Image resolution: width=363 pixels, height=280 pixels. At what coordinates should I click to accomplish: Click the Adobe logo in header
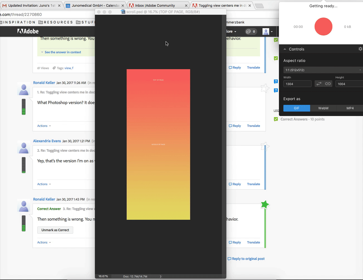click(x=28, y=31)
